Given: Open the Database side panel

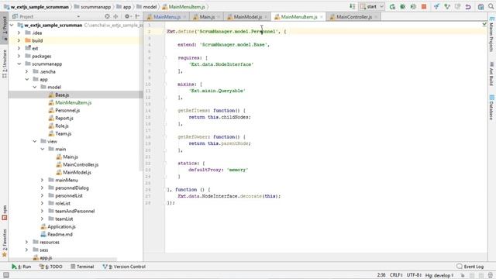Looking at the screenshot, I should pyautogui.click(x=491, y=108).
